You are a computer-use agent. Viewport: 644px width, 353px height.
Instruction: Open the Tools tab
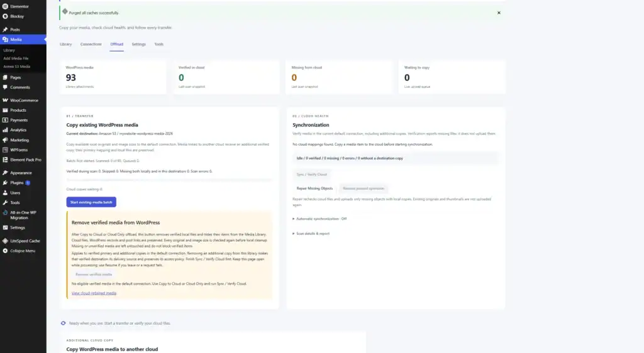(159, 44)
